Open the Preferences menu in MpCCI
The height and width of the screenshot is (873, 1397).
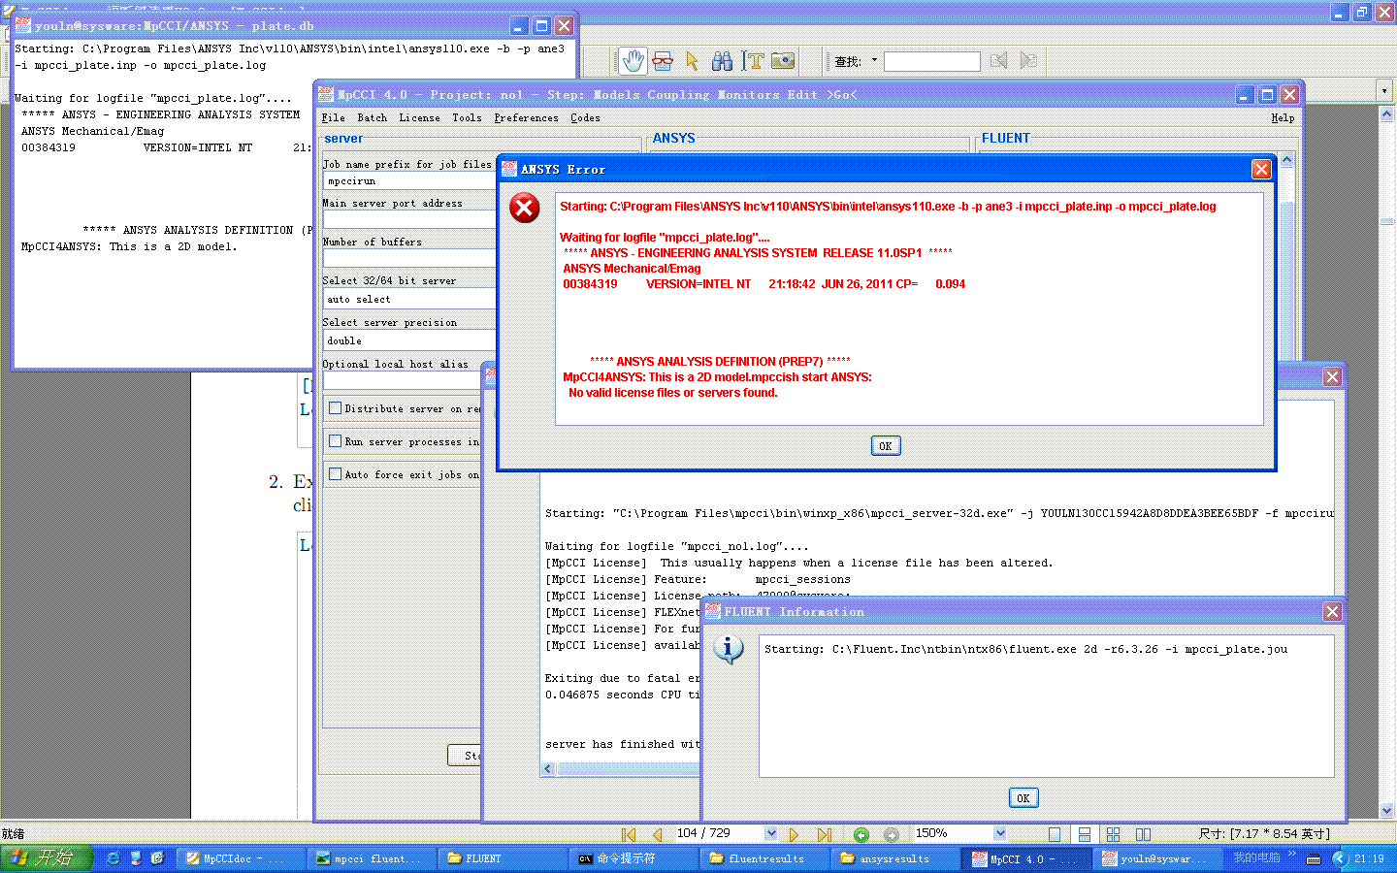point(526,117)
